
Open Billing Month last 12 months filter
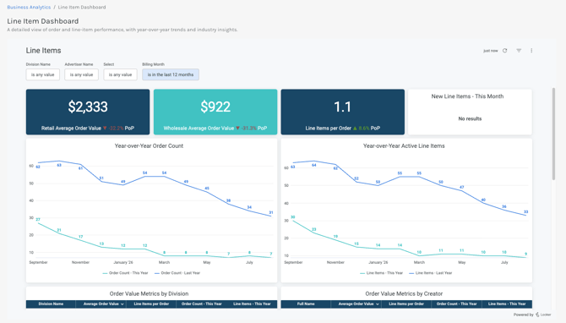click(171, 74)
